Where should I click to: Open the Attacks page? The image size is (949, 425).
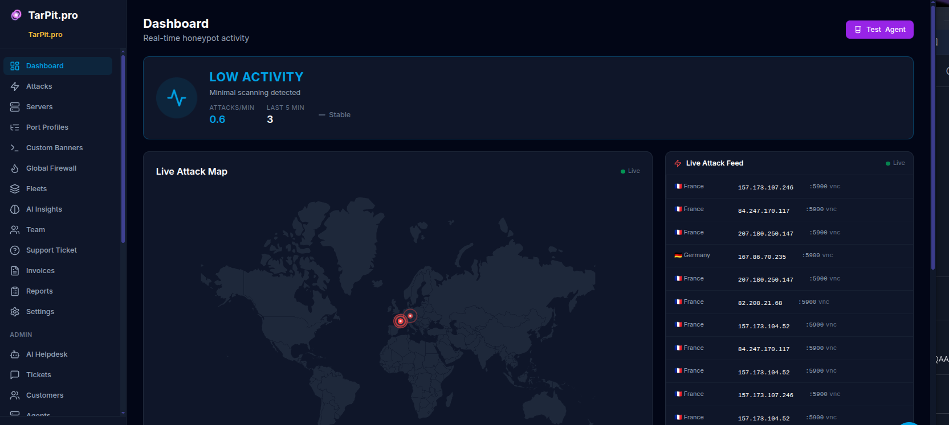pyautogui.click(x=58, y=86)
